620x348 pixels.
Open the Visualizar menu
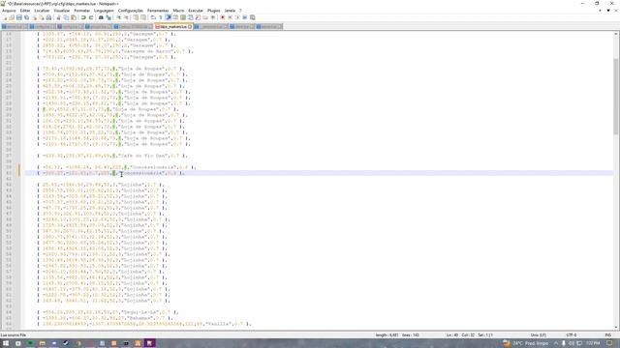tap(62, 11)
